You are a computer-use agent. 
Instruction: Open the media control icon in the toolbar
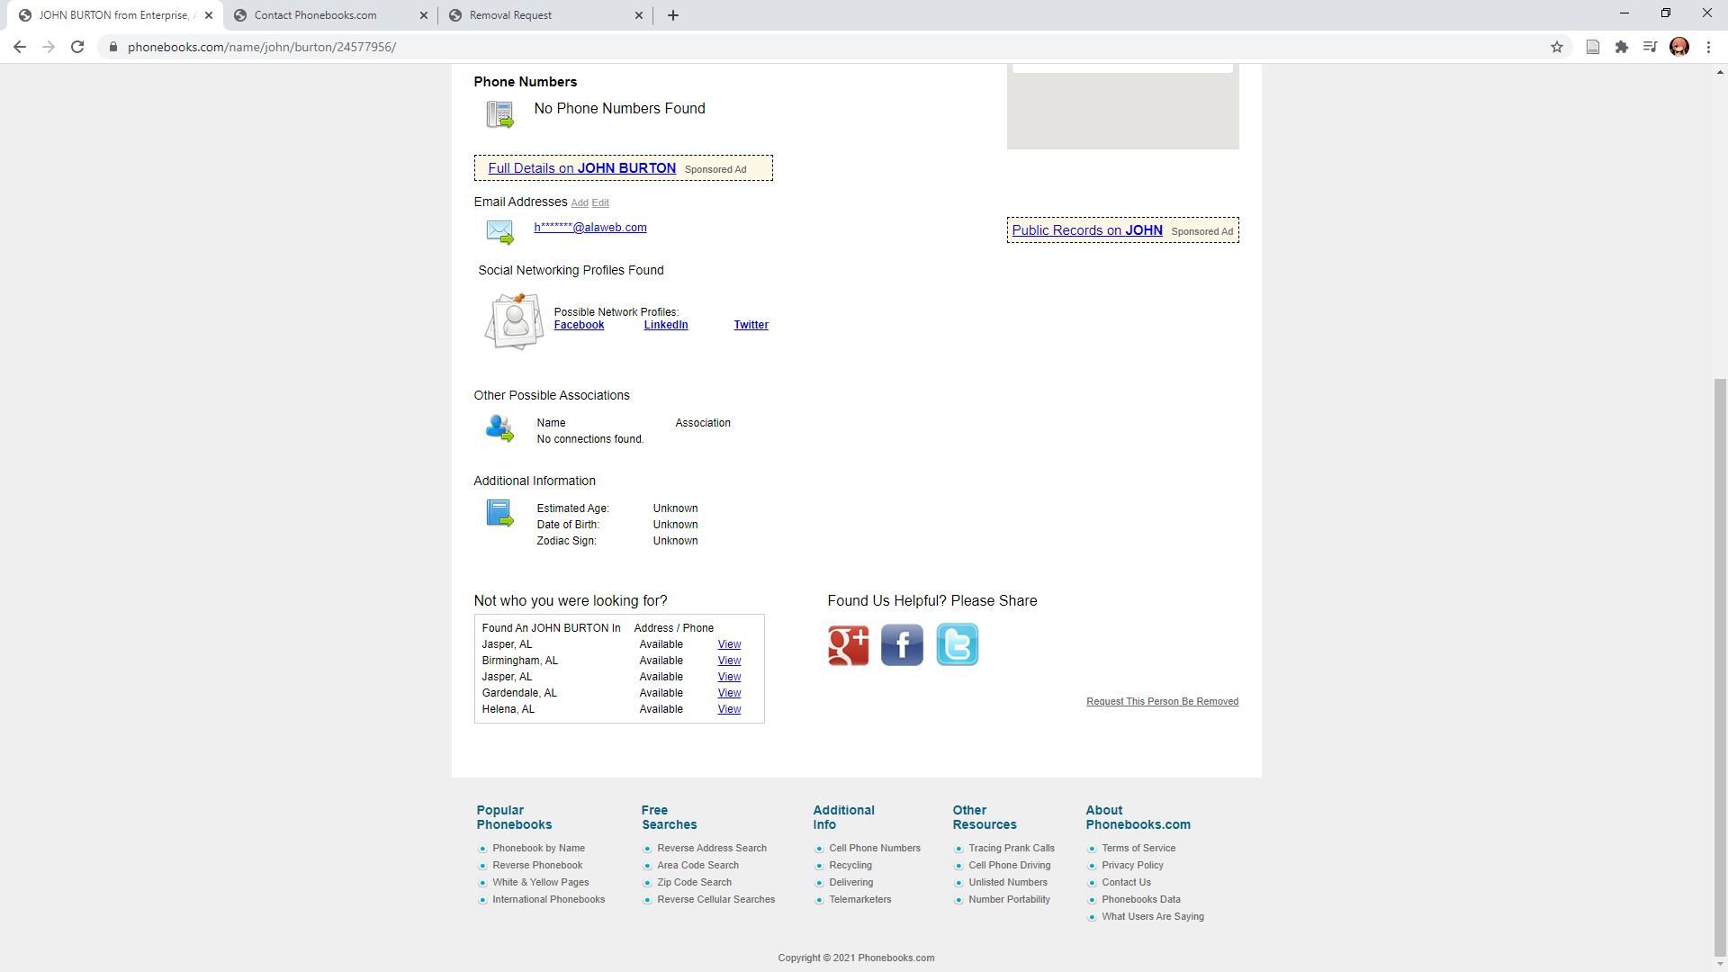1651,47
